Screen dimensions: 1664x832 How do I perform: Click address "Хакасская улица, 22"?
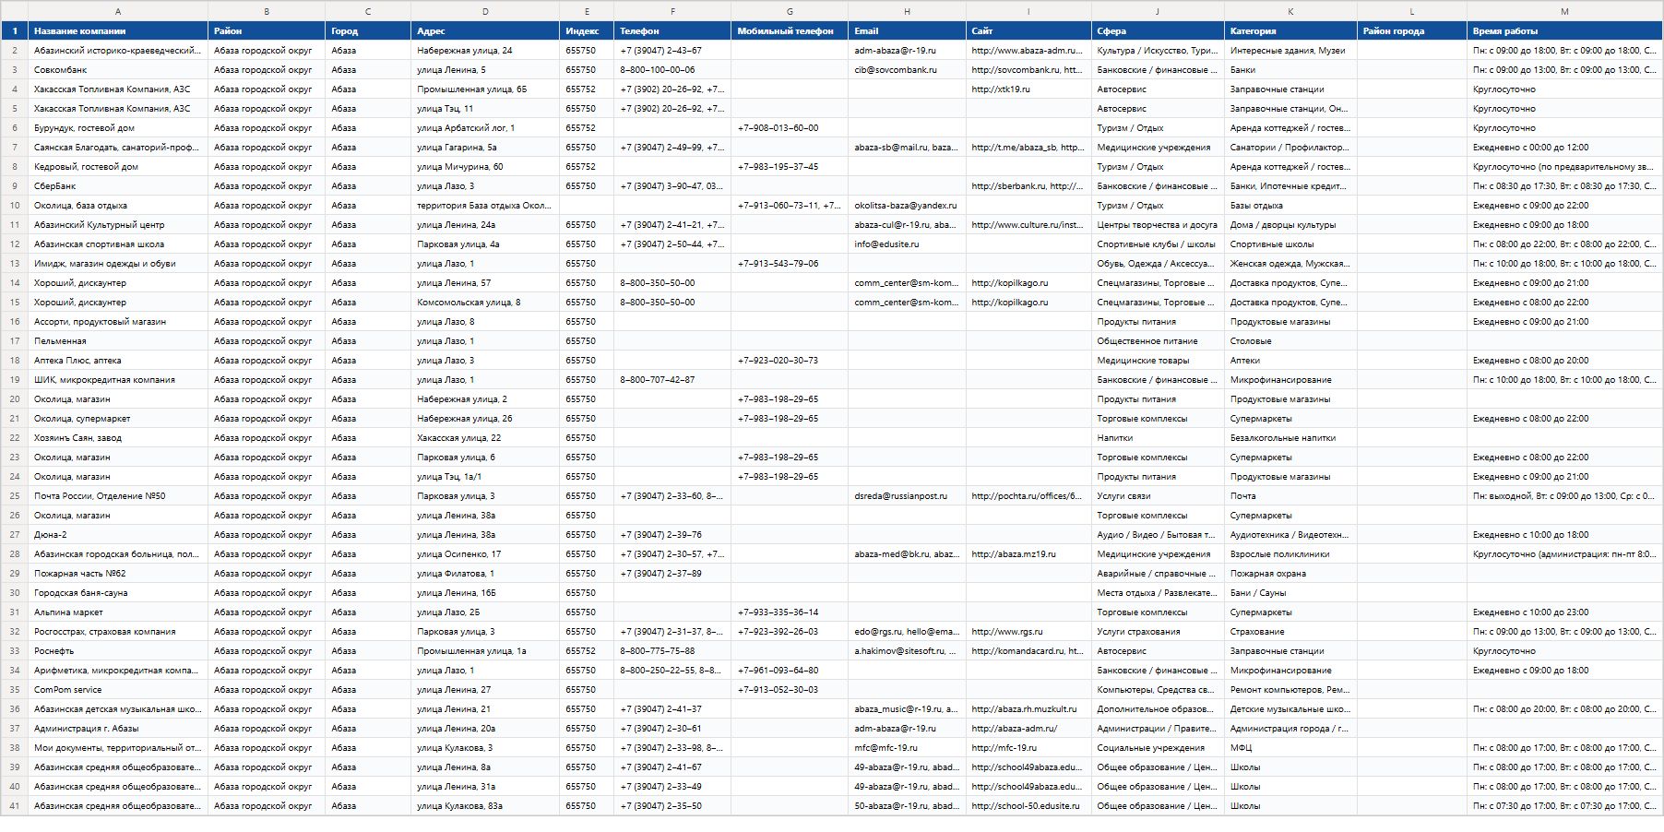coord(485,438)
